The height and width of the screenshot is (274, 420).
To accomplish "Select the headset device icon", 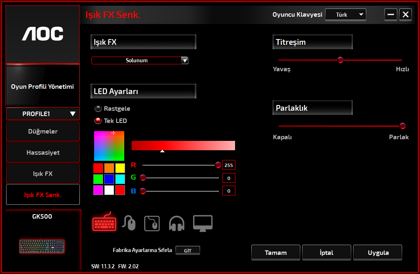I will 177,224.
